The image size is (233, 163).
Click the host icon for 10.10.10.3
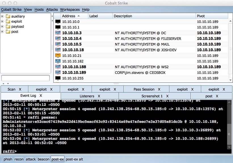point(58,33)
